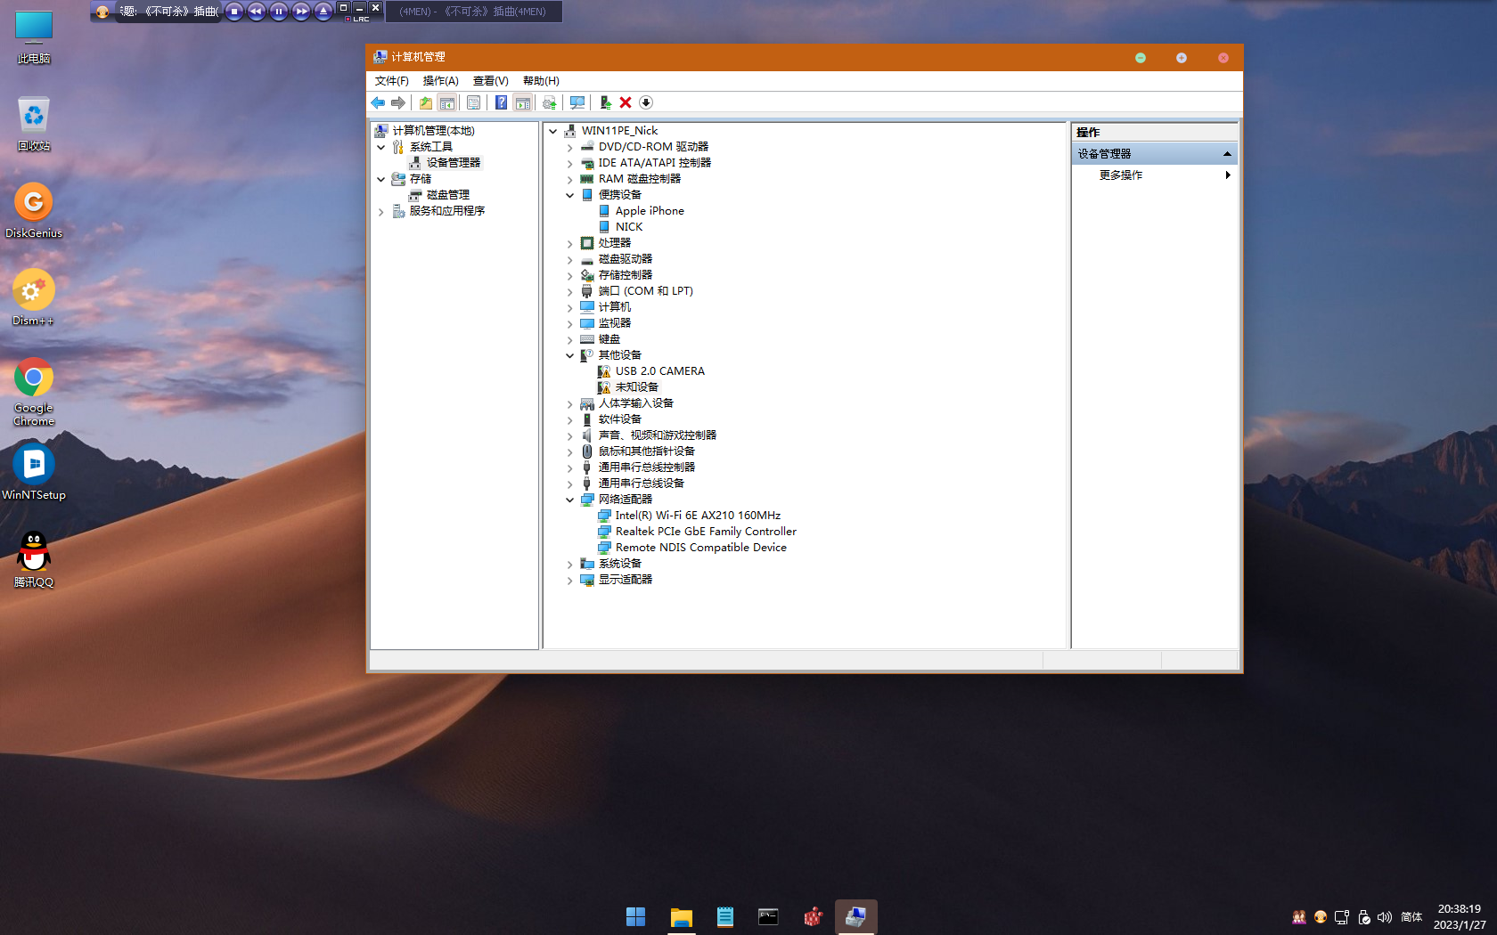Open the 腾讯QQ desktop icon
This screenshot has width=1497, height=935.
pos(34,559)
